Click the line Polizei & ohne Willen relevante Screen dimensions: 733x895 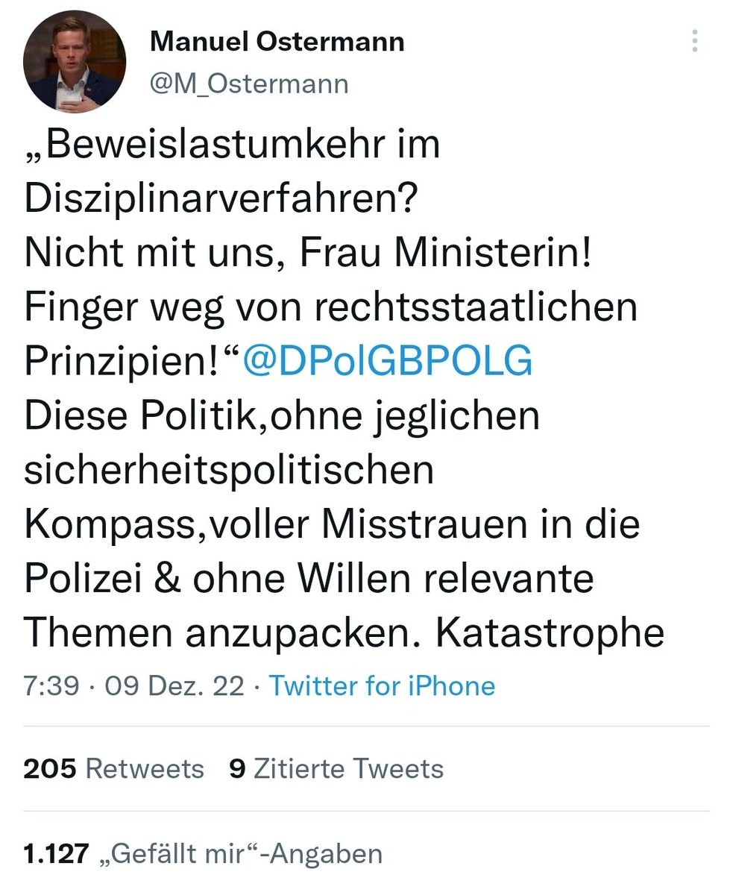309,578
